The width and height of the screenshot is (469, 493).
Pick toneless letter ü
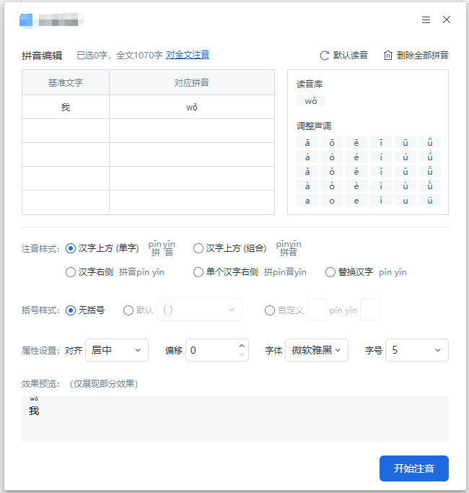pos(430,200)
